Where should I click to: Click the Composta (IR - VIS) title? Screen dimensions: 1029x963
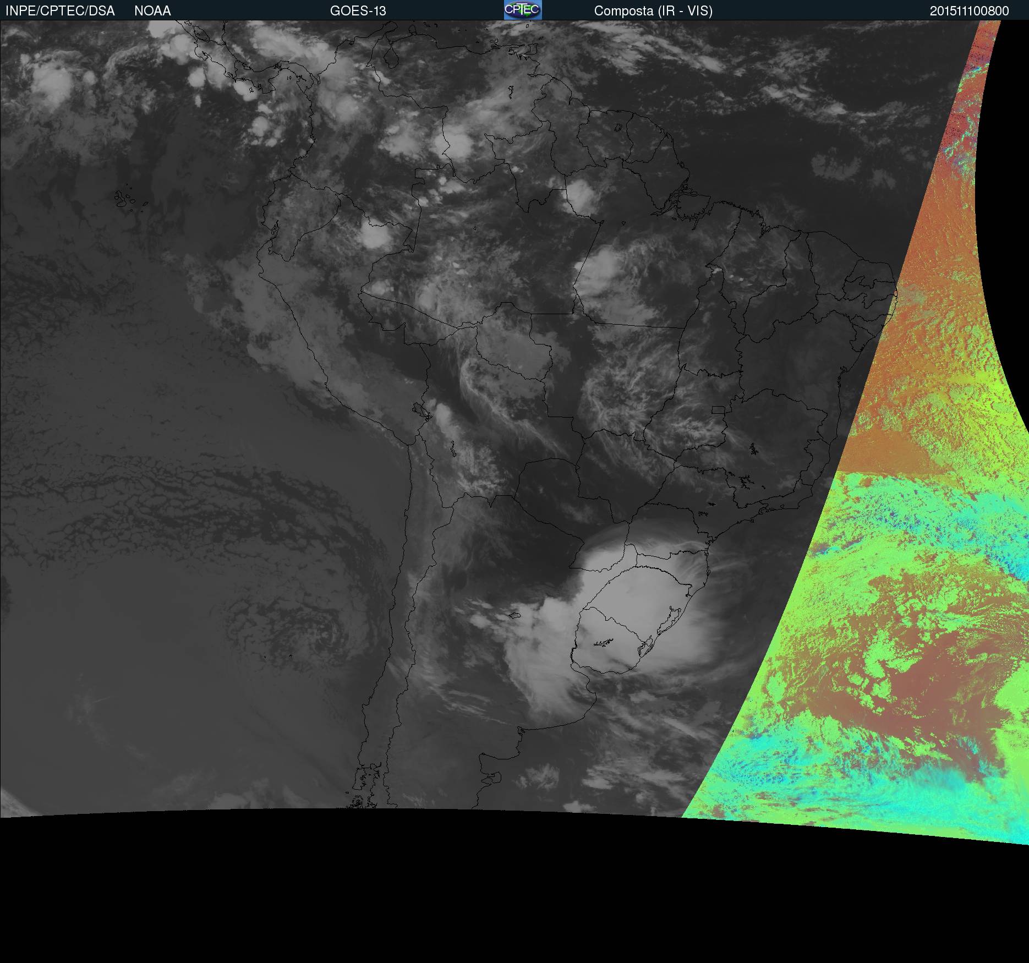653,11
